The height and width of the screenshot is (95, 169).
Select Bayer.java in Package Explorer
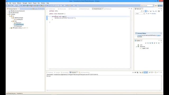[x=18, y=23]
